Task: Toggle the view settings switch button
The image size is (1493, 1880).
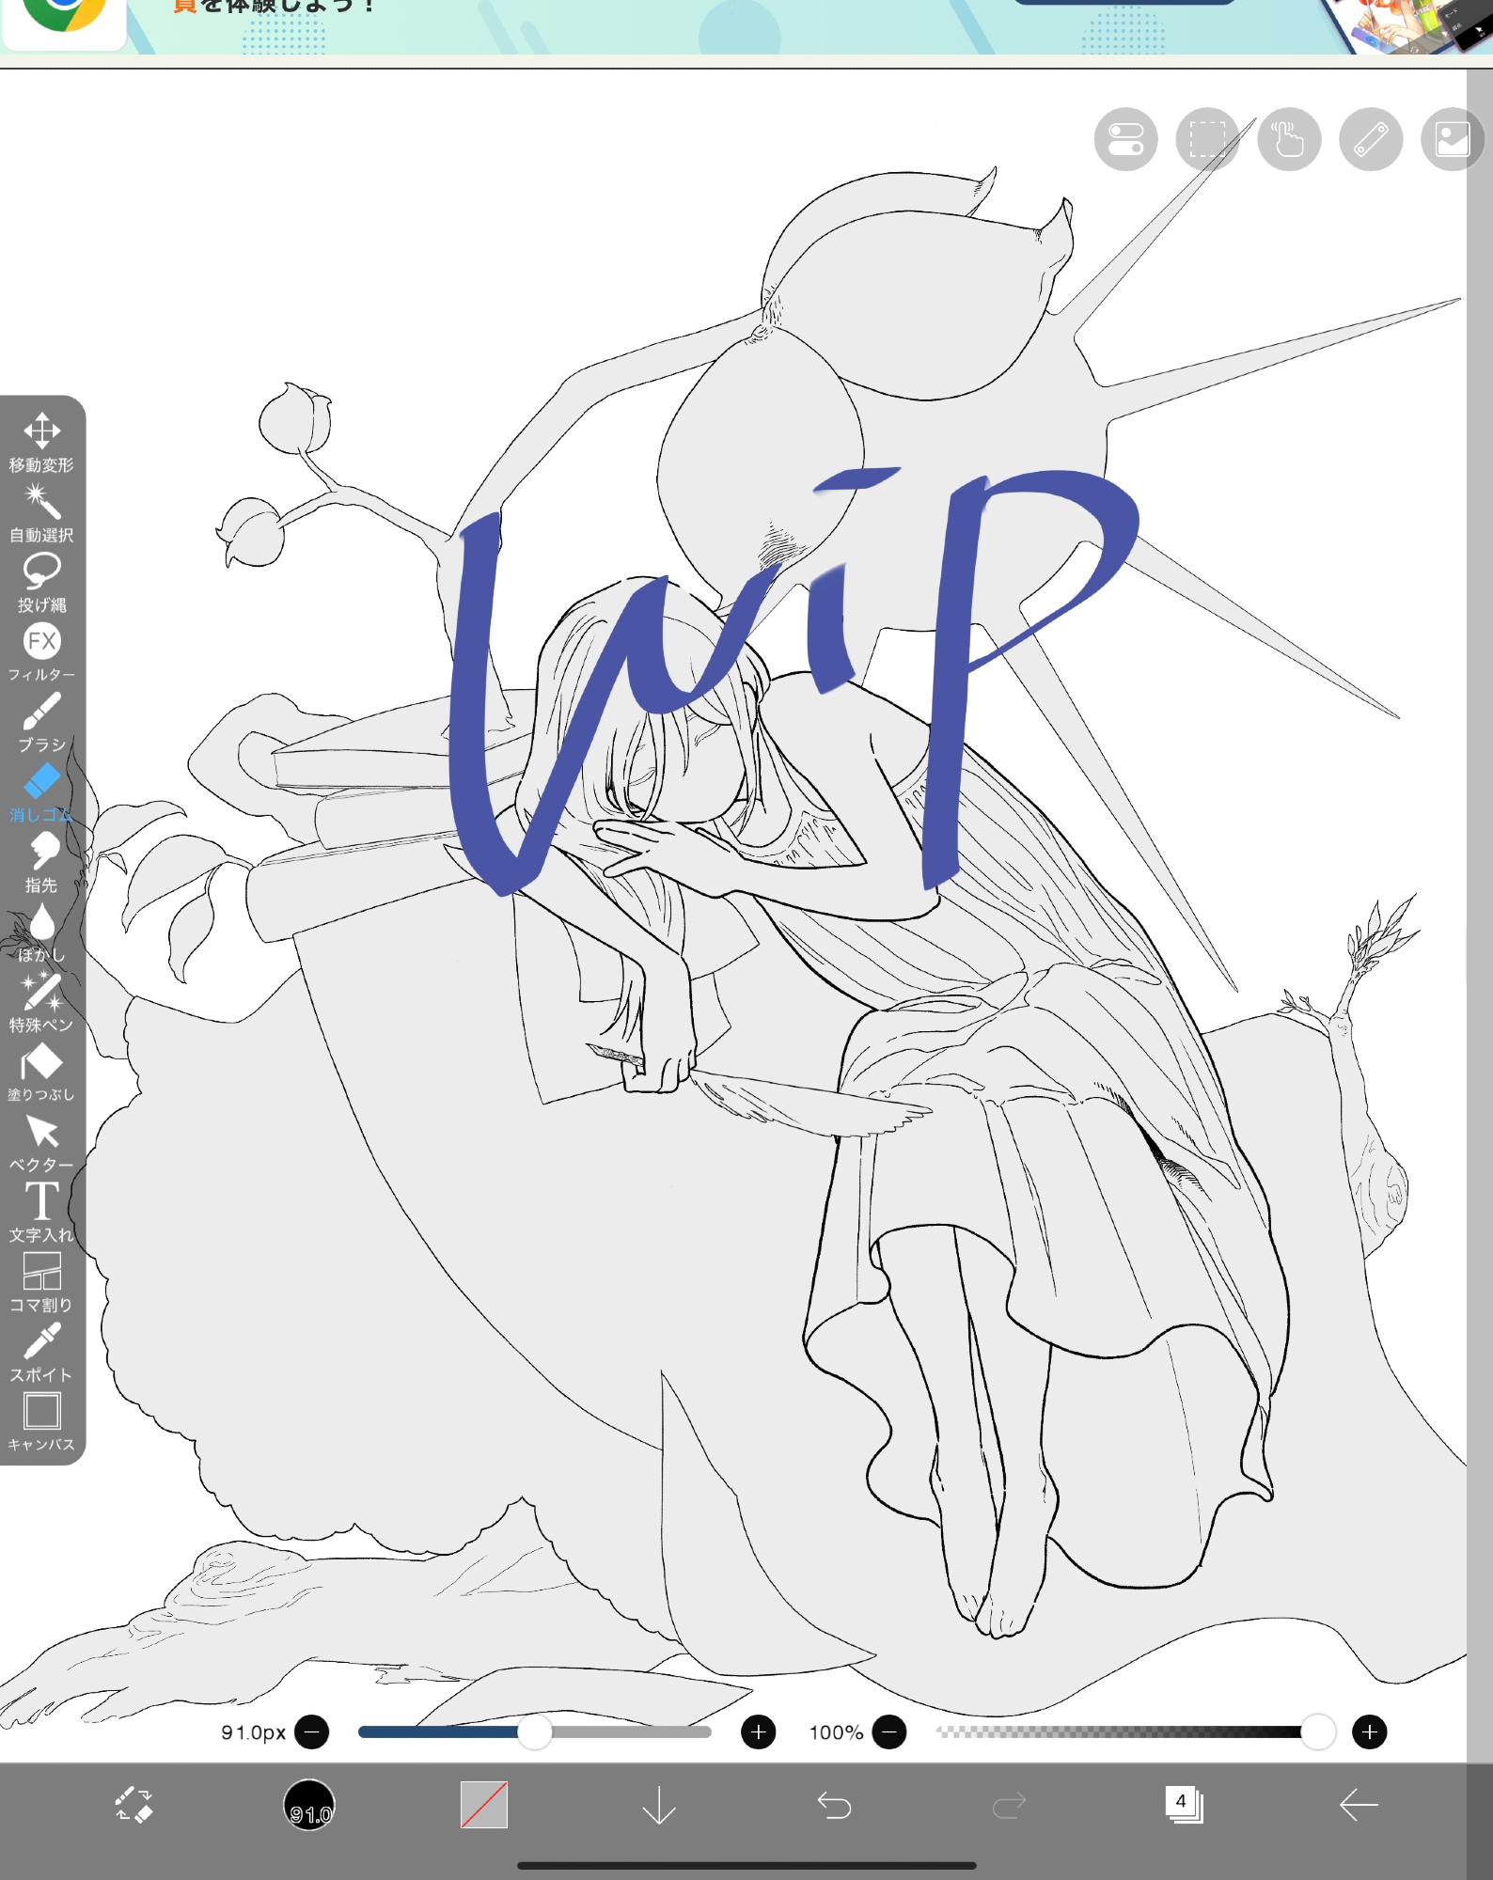Action: click(x=1125, y=140)
